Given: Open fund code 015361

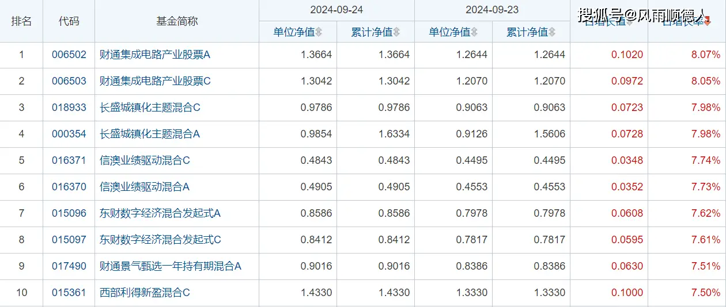Looking at the screenshot, I should [x=69, y=293].
